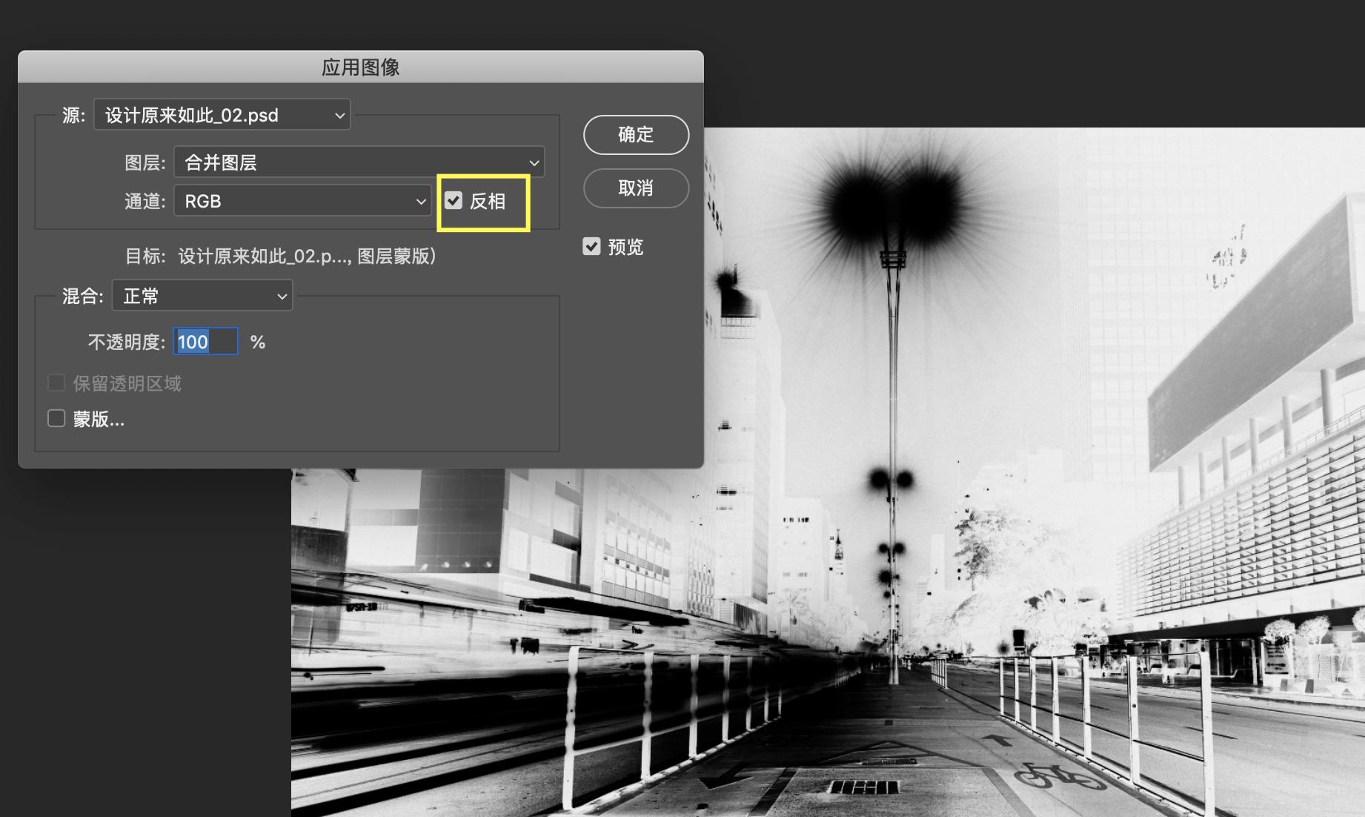Click the checkmark icon inside 反相
1365x817 pixels.
click(x=454, y=200)
